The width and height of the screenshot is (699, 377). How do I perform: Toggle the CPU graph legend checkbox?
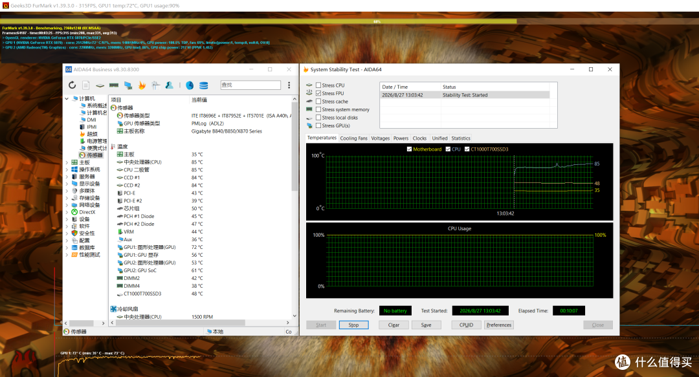point(448,149)
